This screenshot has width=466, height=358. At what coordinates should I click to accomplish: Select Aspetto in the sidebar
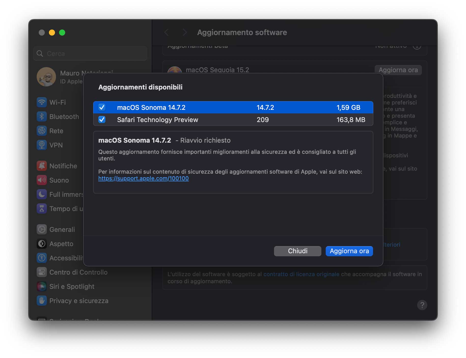(61, 244)
